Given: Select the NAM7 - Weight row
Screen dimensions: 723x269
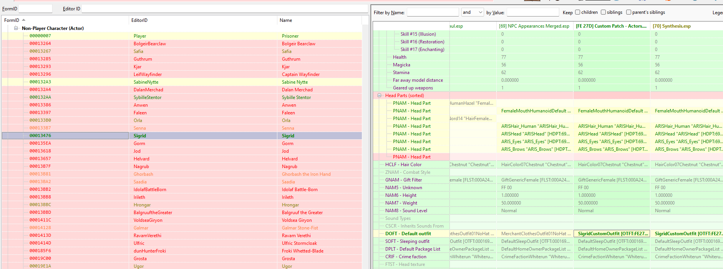Looking at the screenshot, I should [548, 203].
